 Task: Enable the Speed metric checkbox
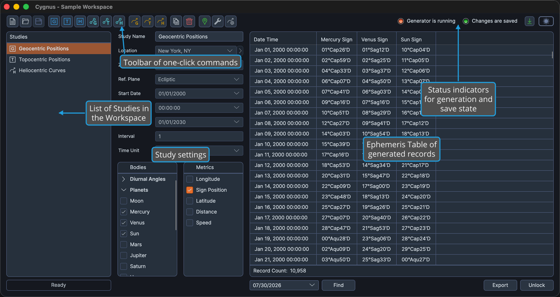pyautogui.click(x=190, y=223)
